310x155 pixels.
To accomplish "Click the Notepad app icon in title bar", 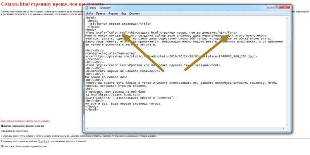I will 86,7.
